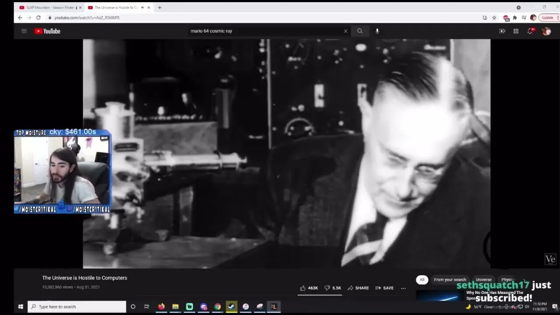The image size is (560, 315).
Task: Open File Explorer from the taskbar
Action: (x=175, y=307)
